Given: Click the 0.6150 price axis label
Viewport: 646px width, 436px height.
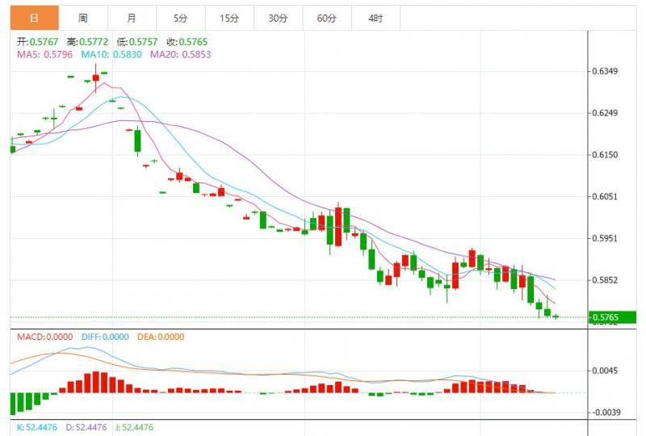Looking at the screenshot, I should coord(605,154).
